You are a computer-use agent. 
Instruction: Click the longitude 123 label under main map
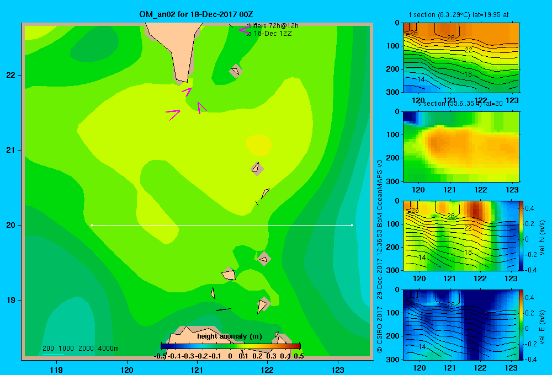338,369
